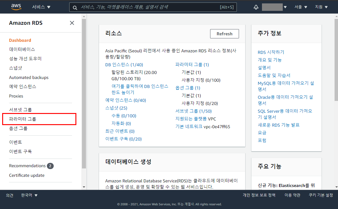Image resolution: width=338 pixels, height=209 pixels.
Task: Click the search magnifier icon
Action: [x=75, y=7]
